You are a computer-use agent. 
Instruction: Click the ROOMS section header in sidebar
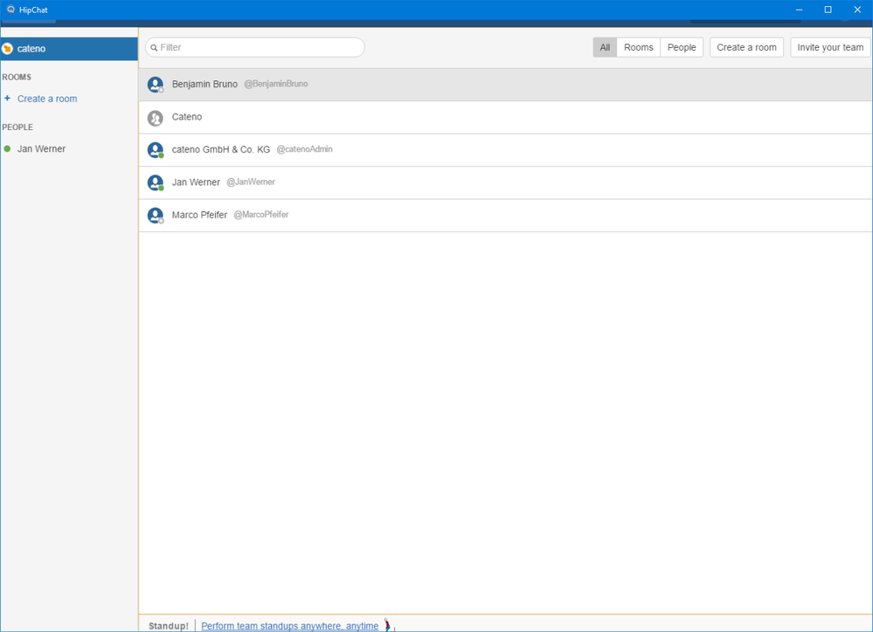click(x=17, y=77)
